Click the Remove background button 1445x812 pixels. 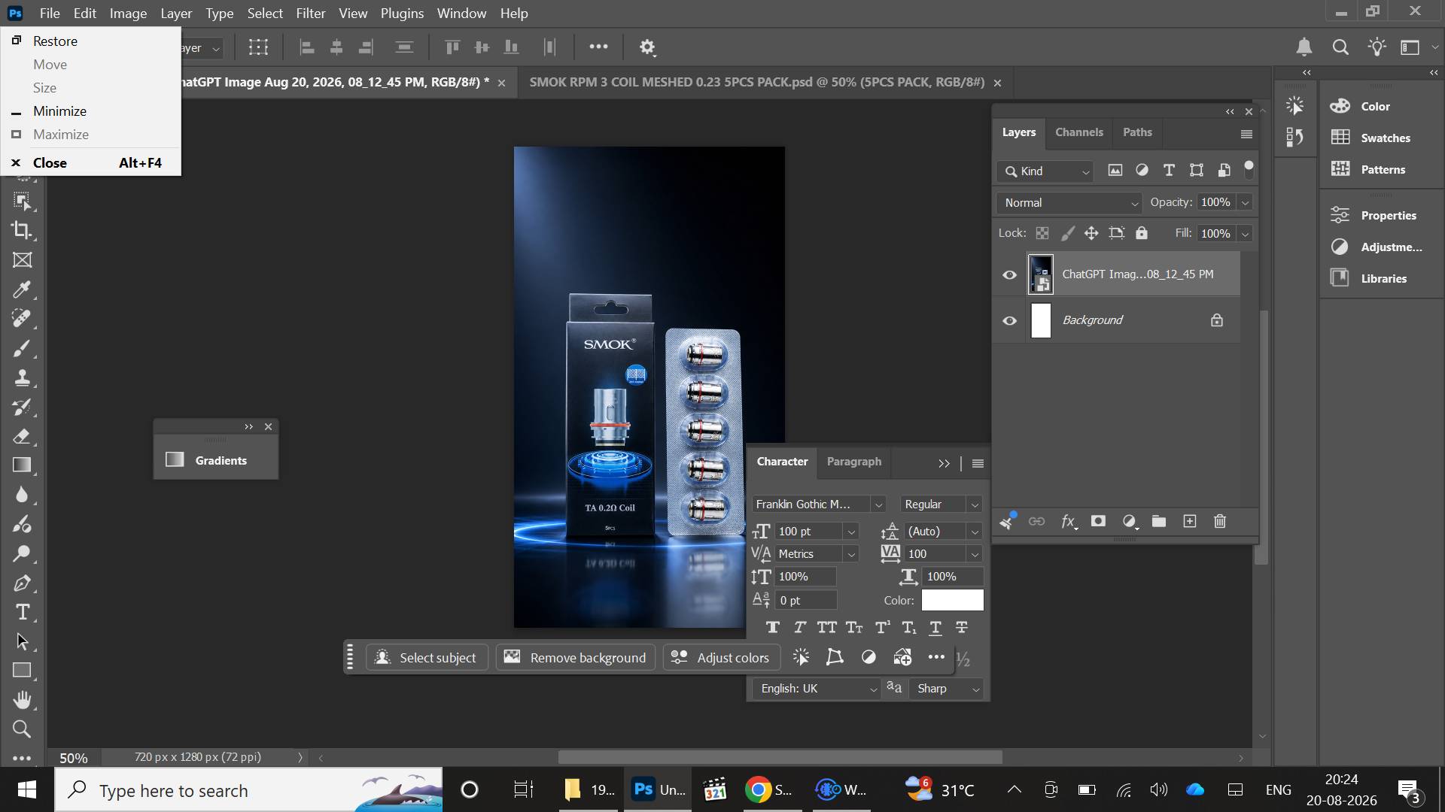pyautogui.click(x=576, y=658)
